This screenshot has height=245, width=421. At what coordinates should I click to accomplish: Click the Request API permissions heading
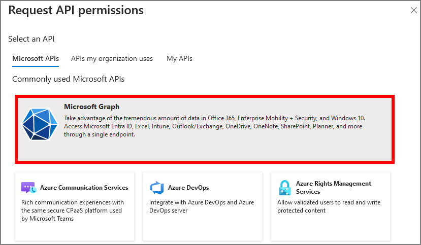coord(76,10)
